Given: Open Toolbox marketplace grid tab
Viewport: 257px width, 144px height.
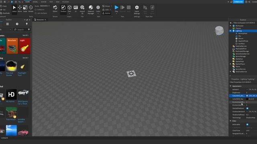Looking at the screenshot, I should tap(7, 24).
